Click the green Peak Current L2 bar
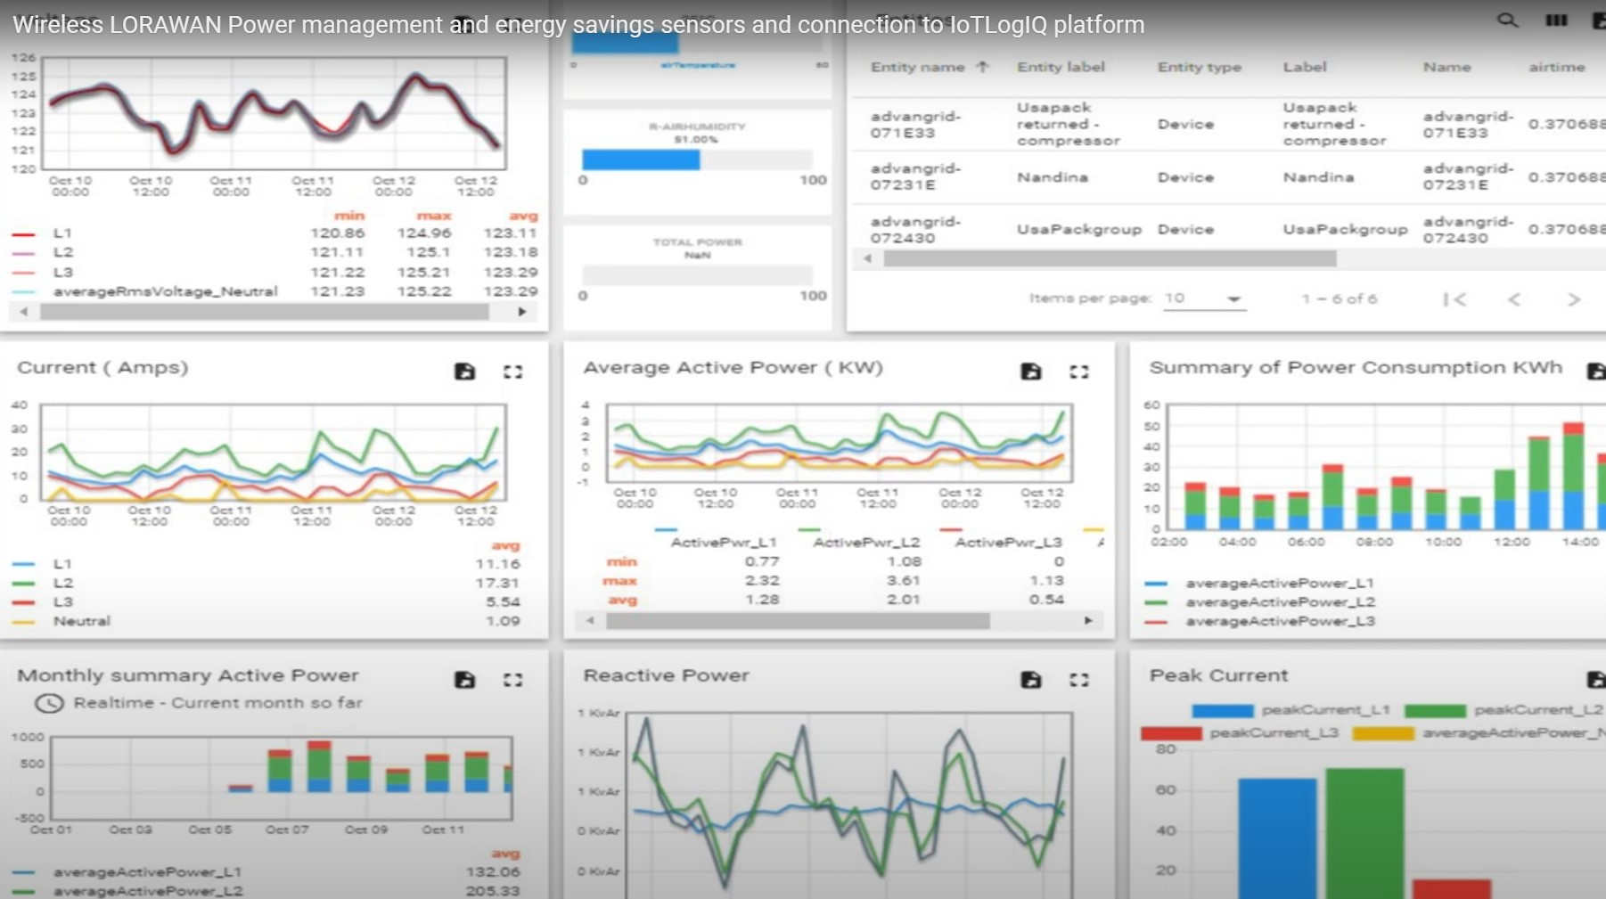The height and width of the screenshot is (899, 1606). [1364, 834]
